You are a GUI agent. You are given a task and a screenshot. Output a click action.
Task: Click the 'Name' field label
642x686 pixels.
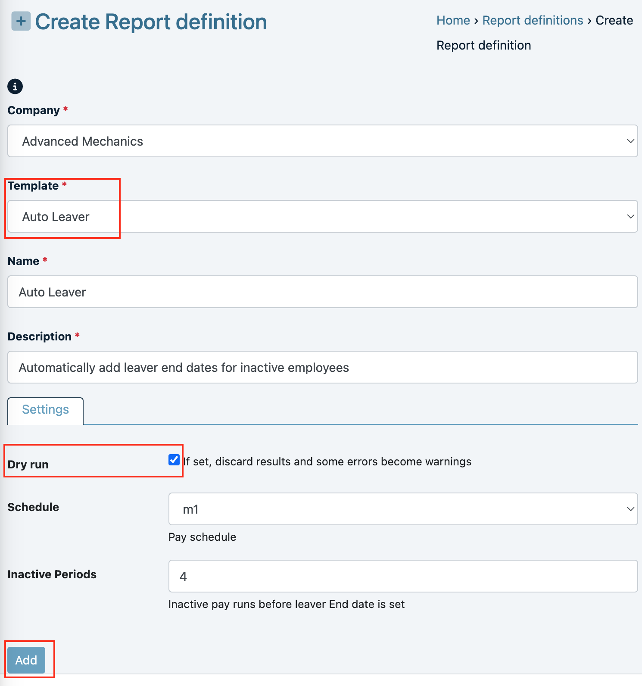(24, 261)
